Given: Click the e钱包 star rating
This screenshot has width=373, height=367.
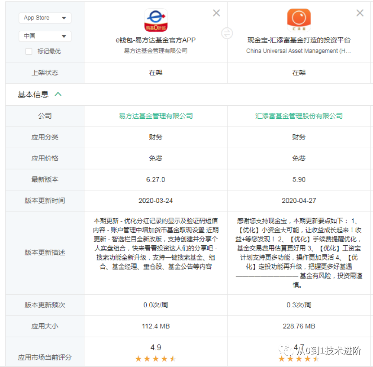Looking at the screenshot, I should pyautogui.click(x=156, y=358).
